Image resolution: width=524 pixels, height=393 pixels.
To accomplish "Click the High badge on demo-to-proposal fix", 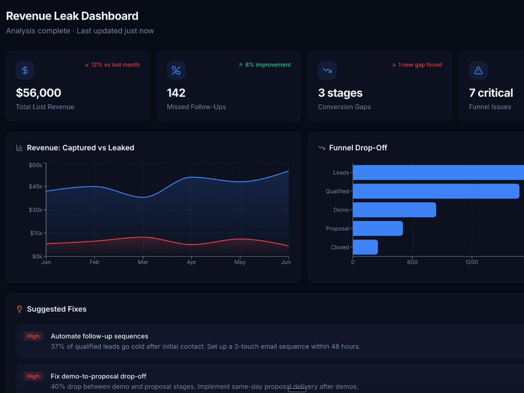I will [x=33, y=376].
